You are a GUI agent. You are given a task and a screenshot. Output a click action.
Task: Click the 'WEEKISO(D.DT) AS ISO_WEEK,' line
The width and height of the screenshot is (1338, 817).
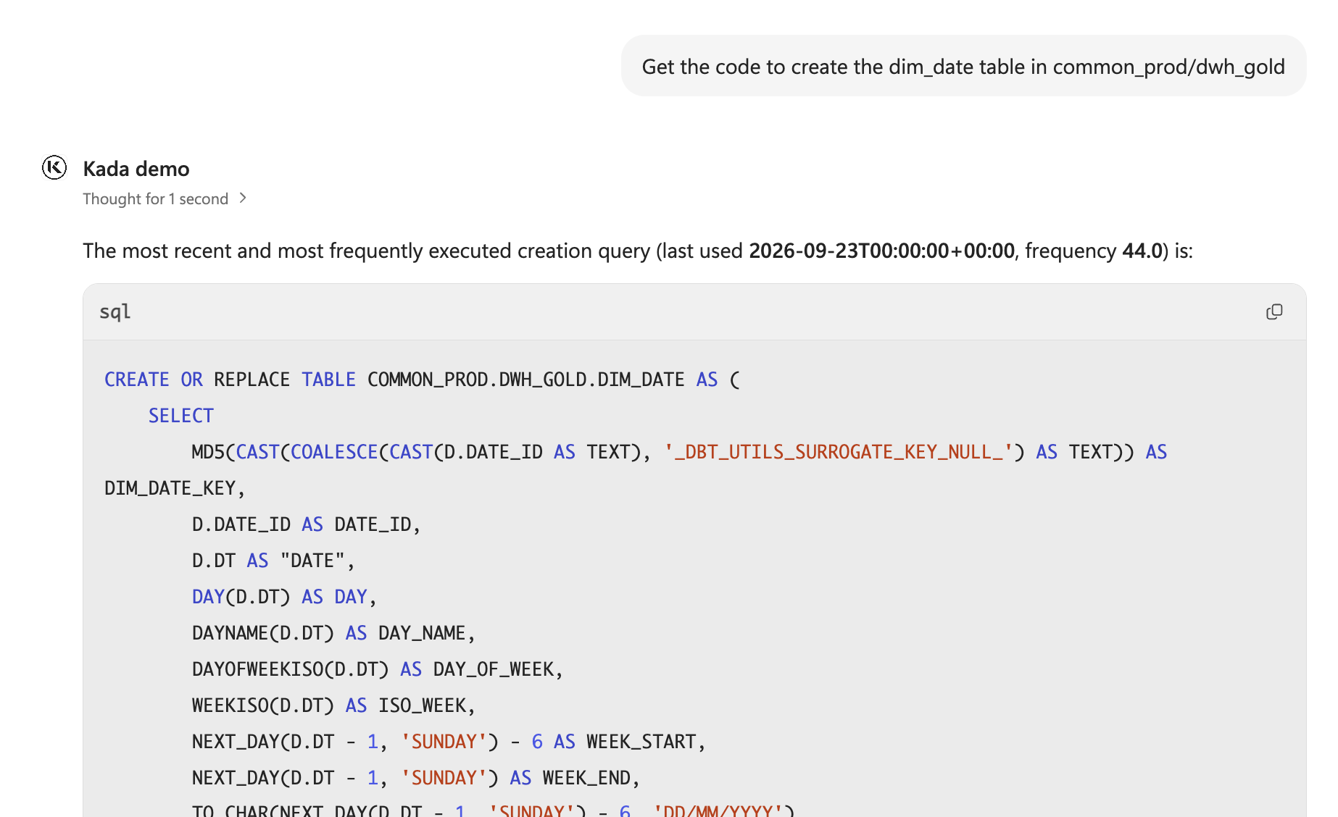[333, 705]
